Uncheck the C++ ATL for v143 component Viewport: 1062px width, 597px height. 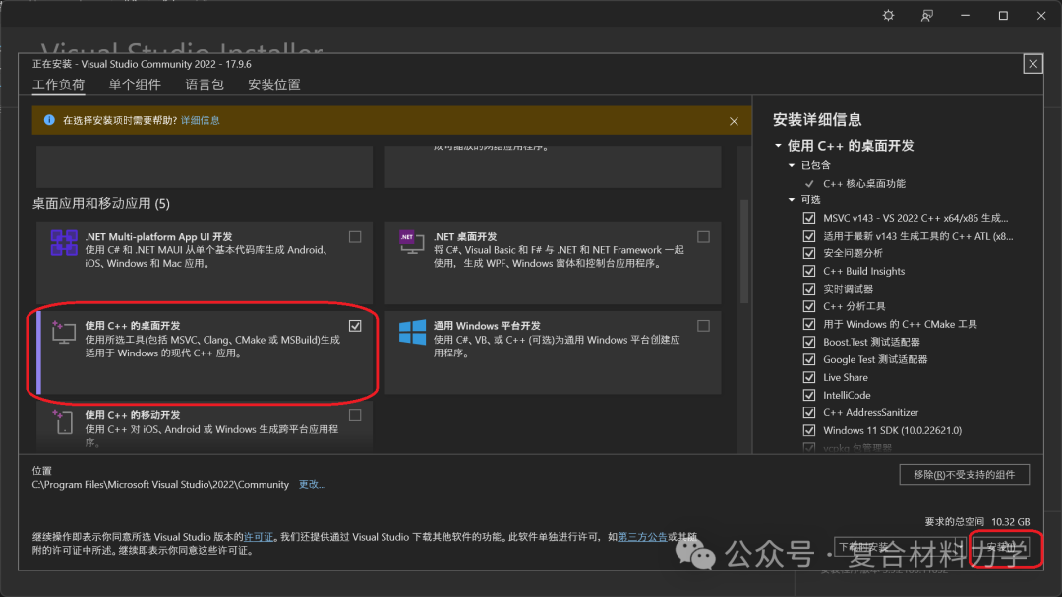coord(808,236)
